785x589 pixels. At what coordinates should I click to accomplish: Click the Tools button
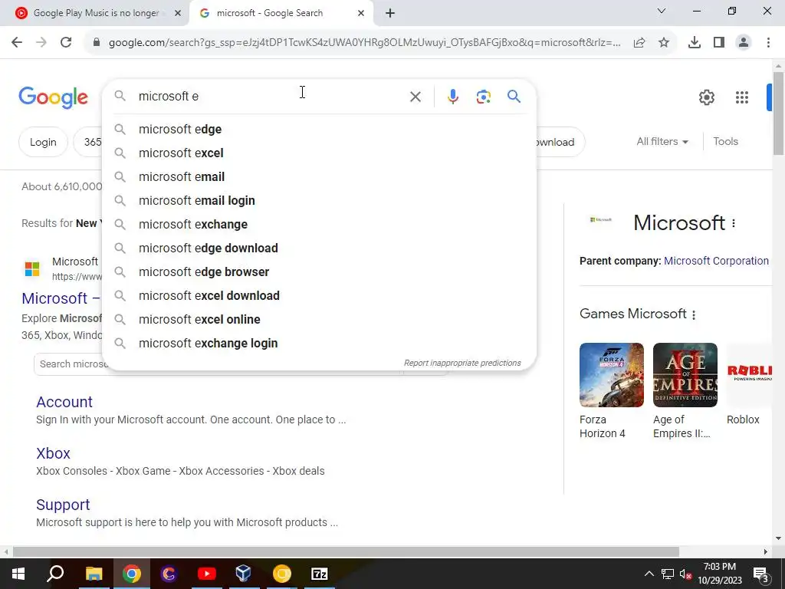pyautogui.click(x=725, y=142)
